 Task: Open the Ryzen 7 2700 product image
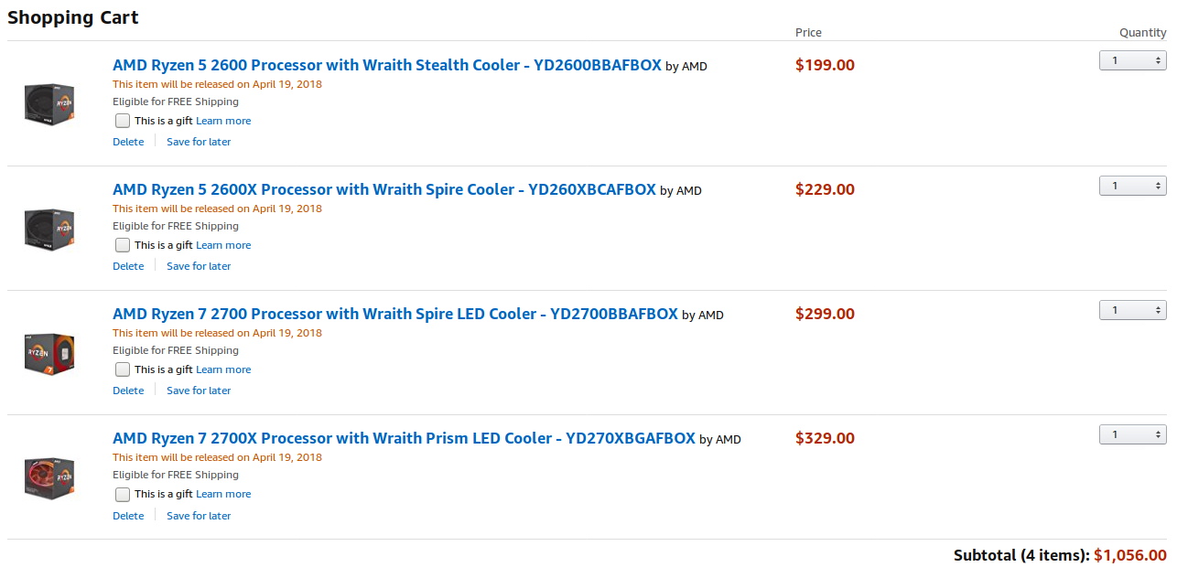49,352
